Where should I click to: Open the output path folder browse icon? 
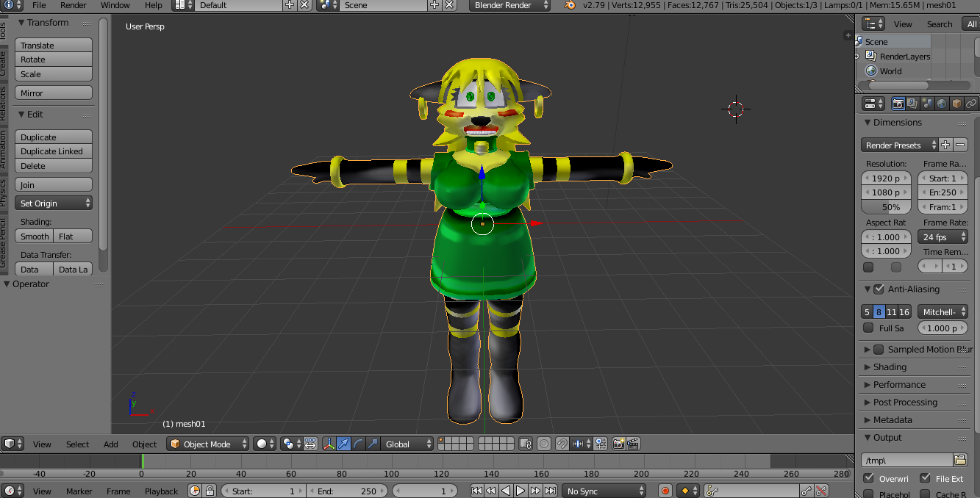959,460
